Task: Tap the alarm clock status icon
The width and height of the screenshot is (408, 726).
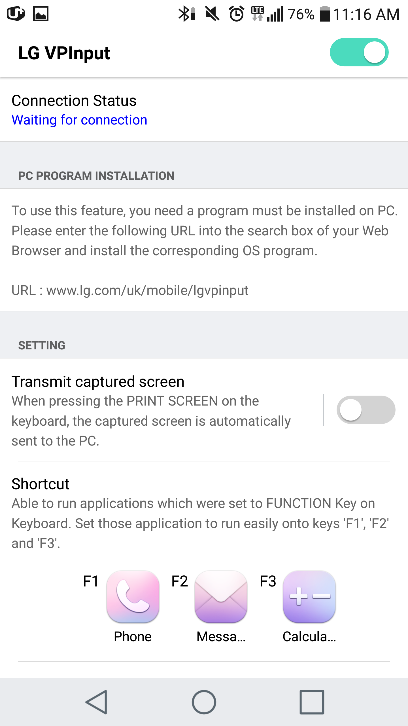Action: [x=236, y=14]
